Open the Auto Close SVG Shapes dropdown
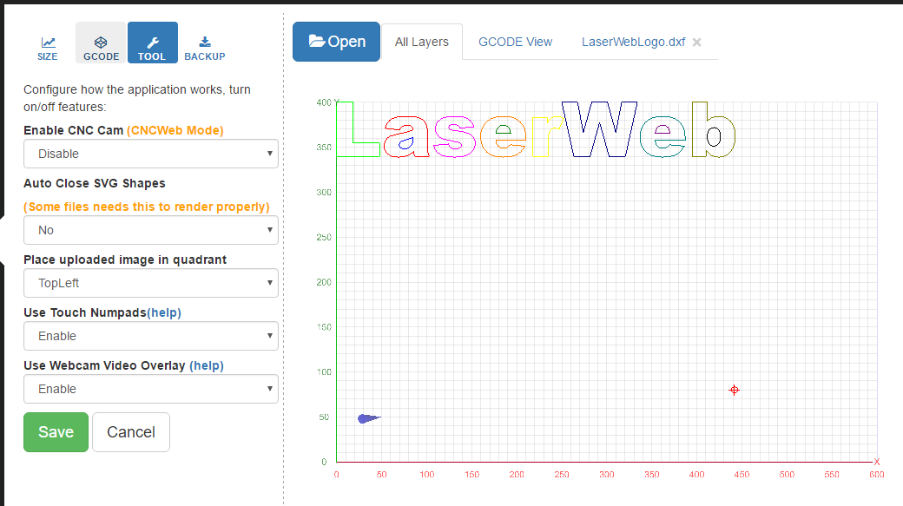Image resolution: width=903 pixels, height=506 pixels. (x=150, y=230)
